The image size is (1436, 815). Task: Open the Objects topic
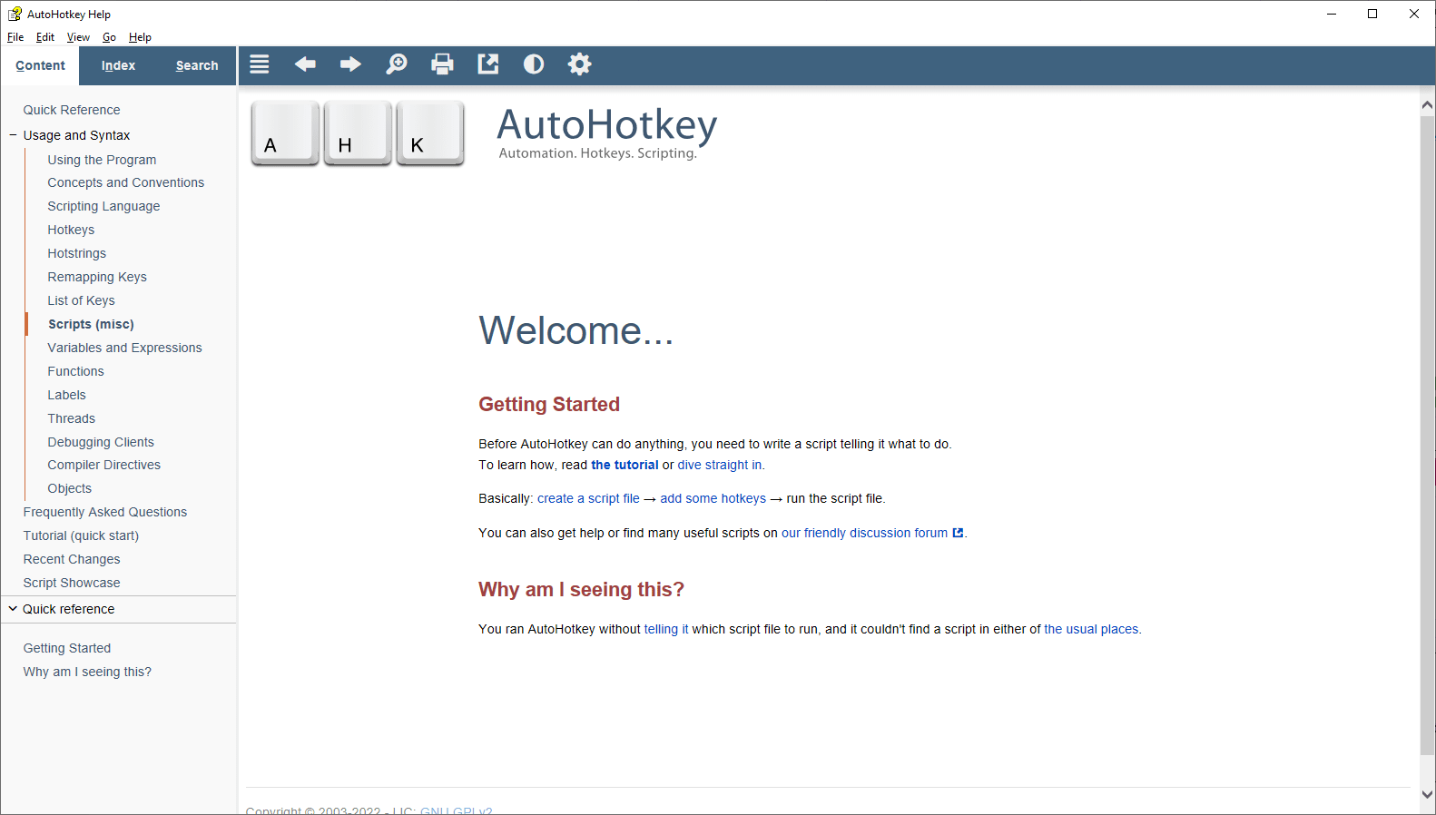pos(69,488)
